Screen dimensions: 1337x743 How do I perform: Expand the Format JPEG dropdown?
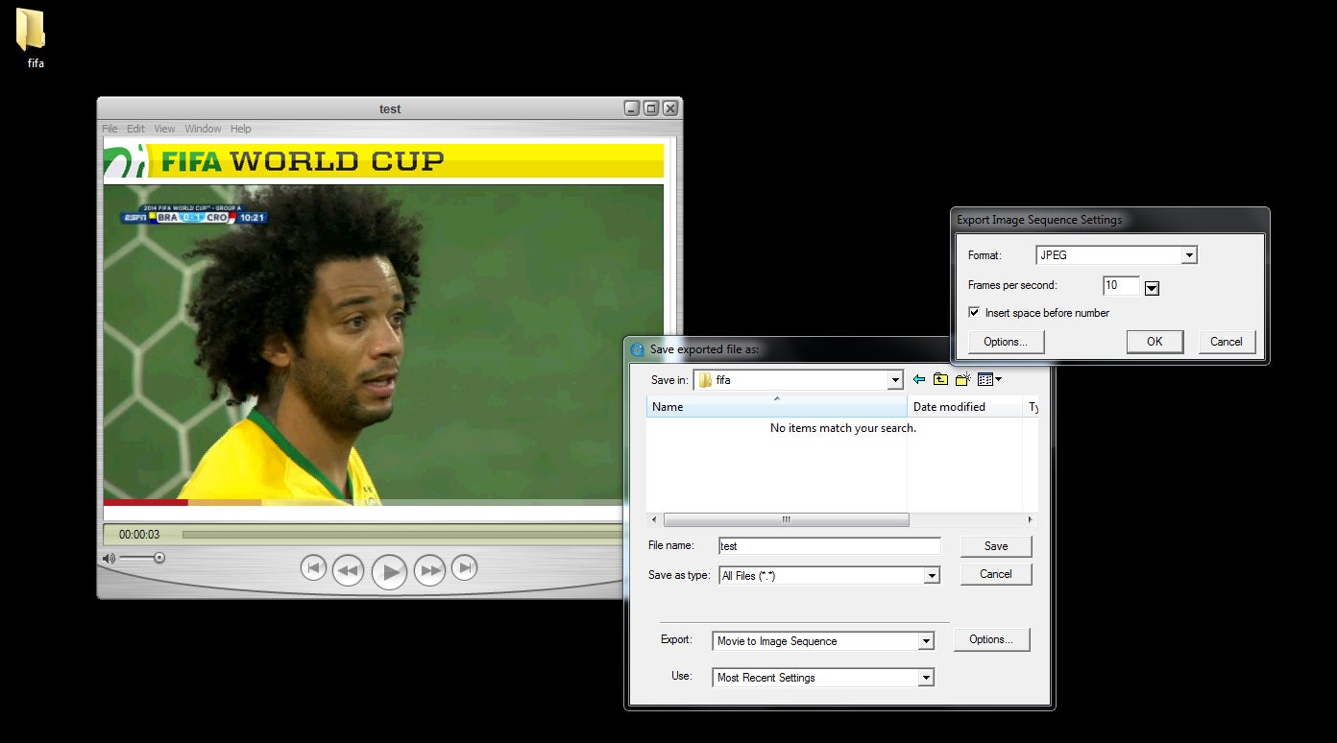(x=1189, y=255)
